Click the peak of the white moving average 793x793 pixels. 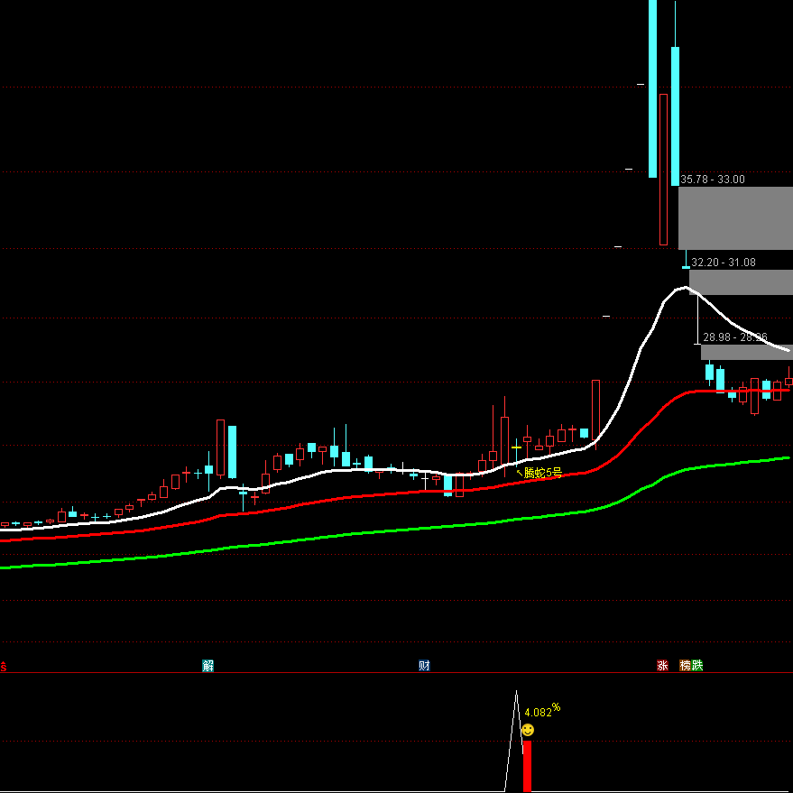tap(681, 289)
